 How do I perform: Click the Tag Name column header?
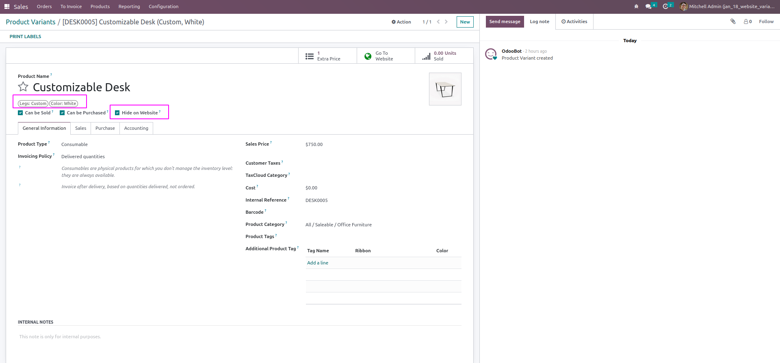coord(318,251)
